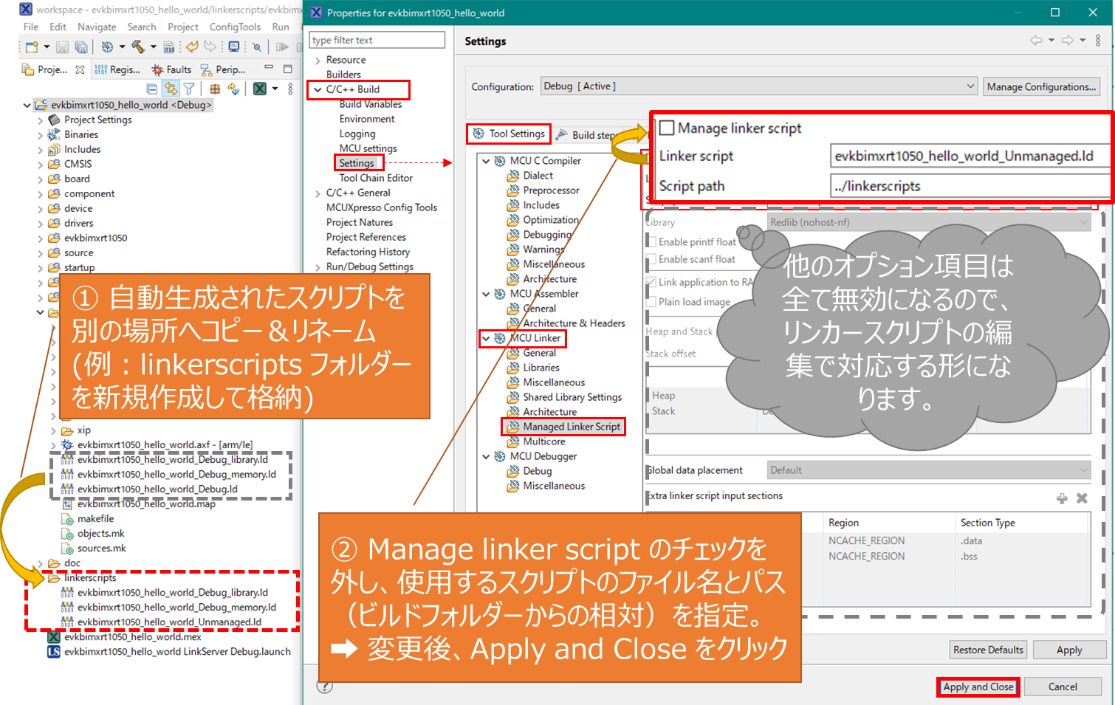Click Collapse All icon in Project Explorer

coord(152,89)
